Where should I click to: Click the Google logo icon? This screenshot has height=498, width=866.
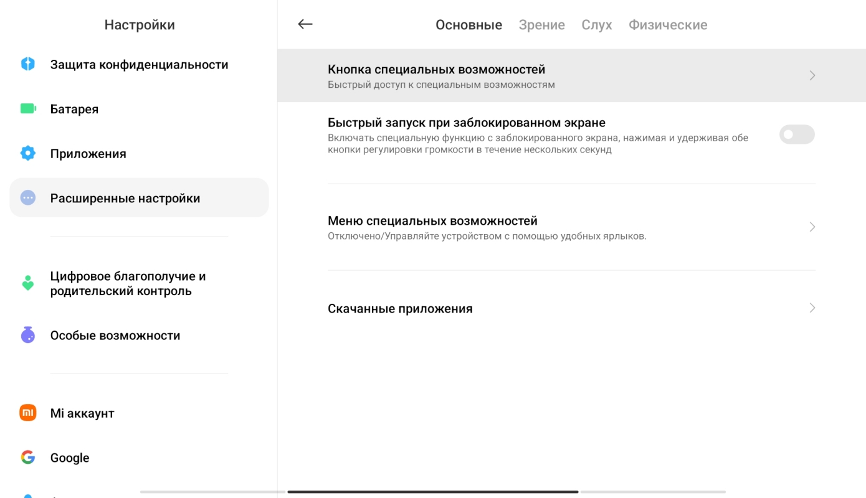click(28, 458)
